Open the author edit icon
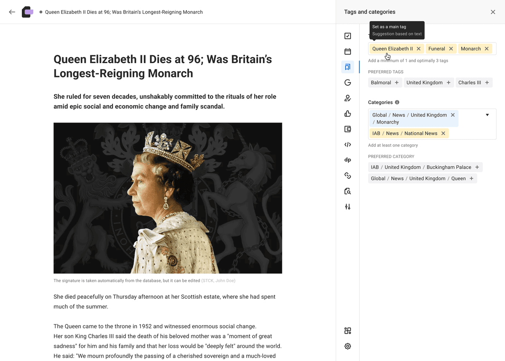This screenshot has width=505, height=361. coord(348,98)
